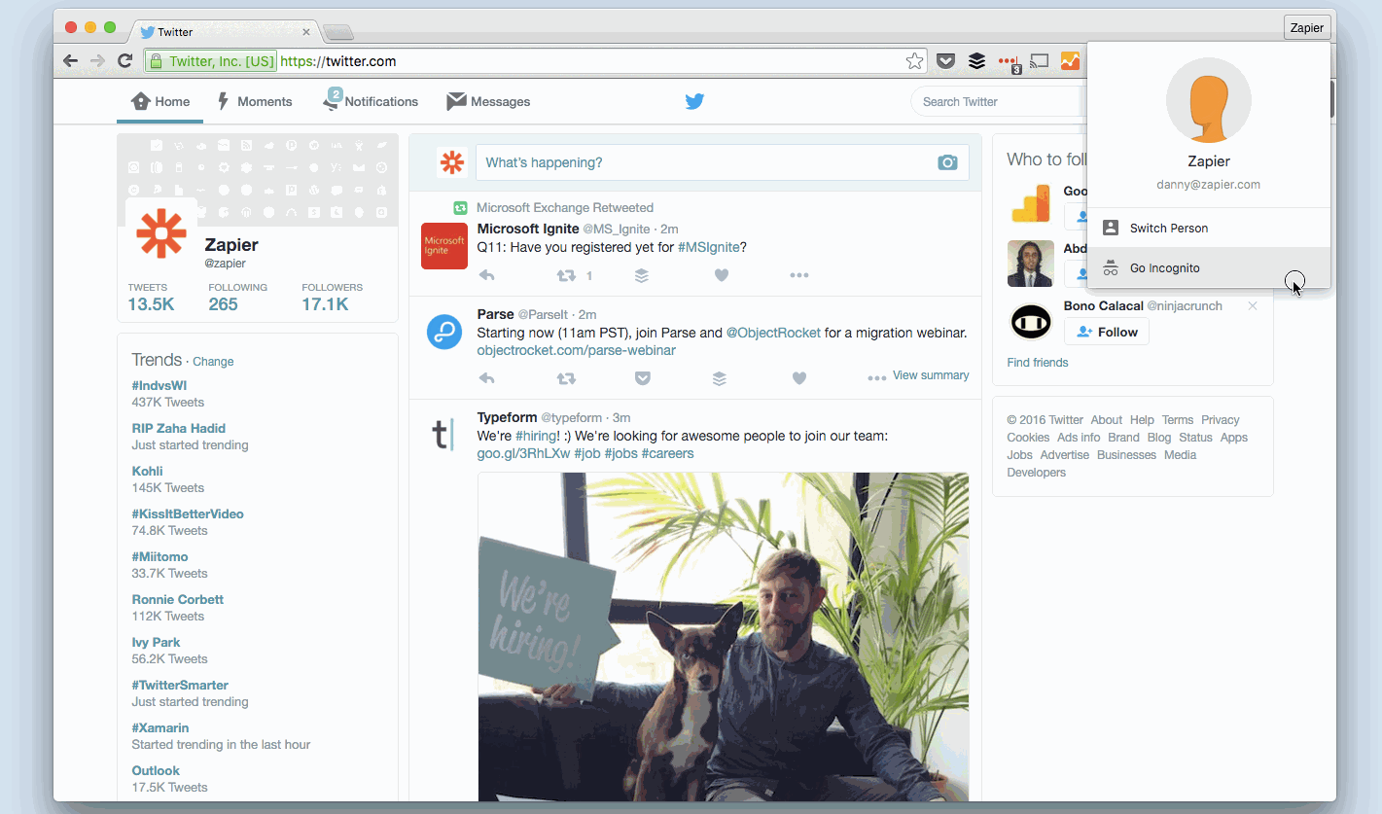This screenshot has width=1382, height=814.
Task: Click the address bar URL
Action: click(x=337, y=61)
